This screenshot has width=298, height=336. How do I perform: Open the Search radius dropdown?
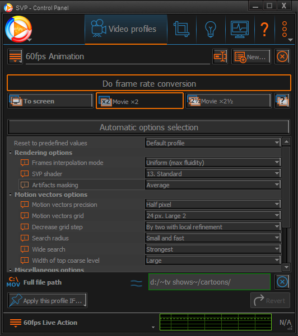213,238
